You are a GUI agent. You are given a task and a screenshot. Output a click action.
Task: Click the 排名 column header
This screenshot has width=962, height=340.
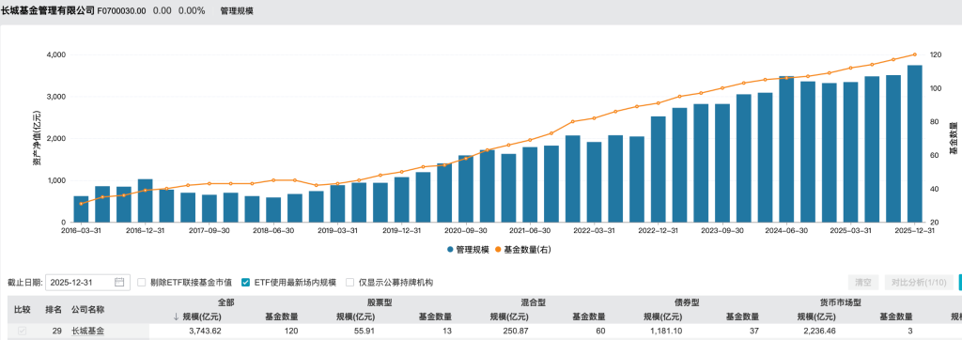click(54, 310)
